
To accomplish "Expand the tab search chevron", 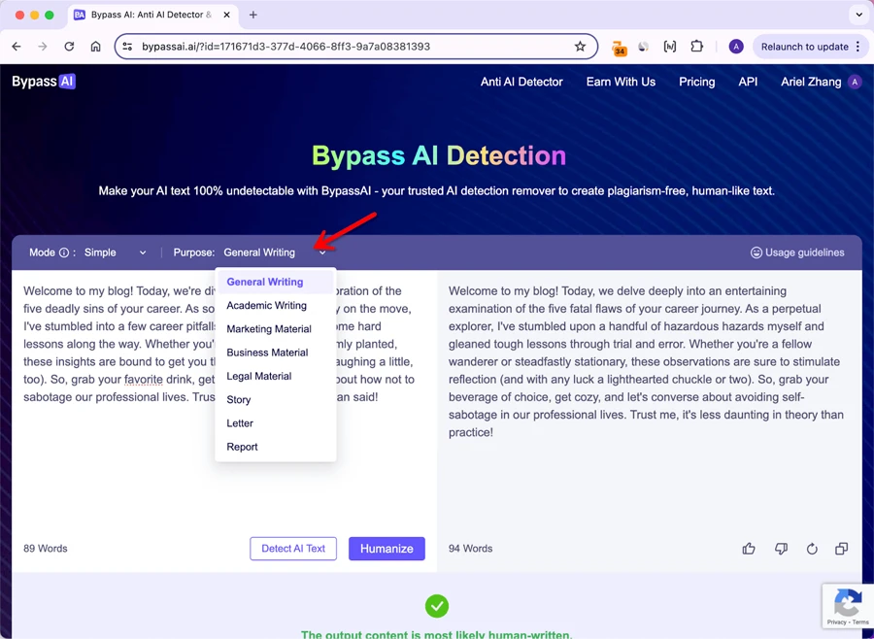I will 859,15.
